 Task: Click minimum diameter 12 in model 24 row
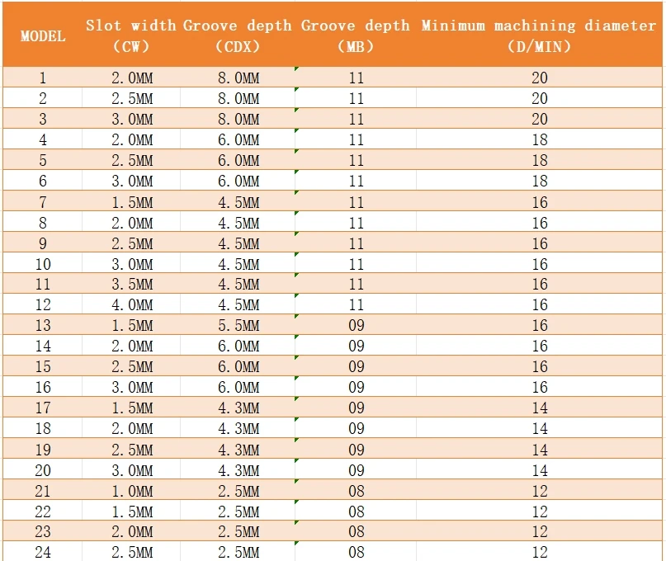540,553
